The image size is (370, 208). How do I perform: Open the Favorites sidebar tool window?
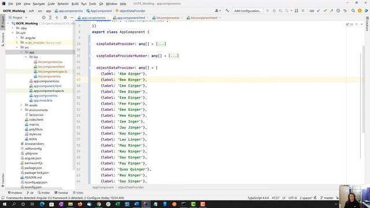[3, 180]
